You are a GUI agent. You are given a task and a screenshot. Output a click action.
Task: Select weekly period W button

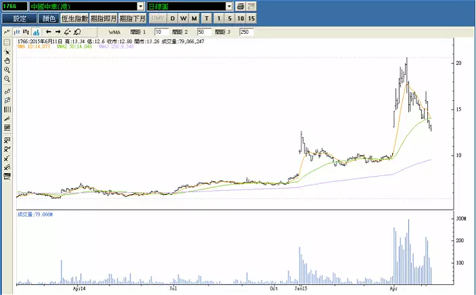pyautogui.click(x=183, y=18)
